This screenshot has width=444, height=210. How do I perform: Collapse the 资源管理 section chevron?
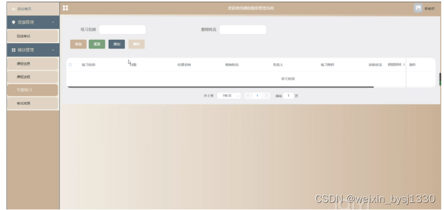click(53, 23)
